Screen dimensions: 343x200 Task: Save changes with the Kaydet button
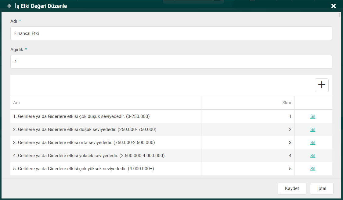coord(292,188)
